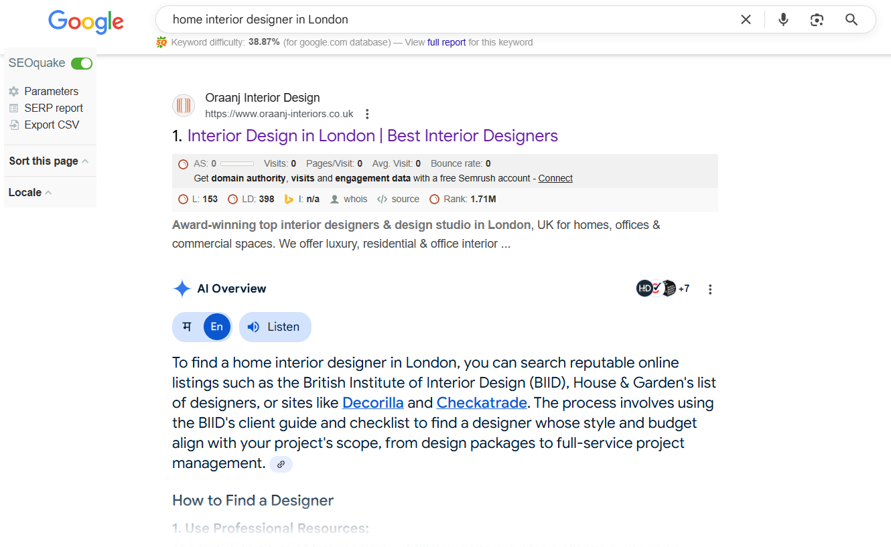Viewport: 891px width, 547px height.
Task: Open the Decorilla link
Action: tap(372, 403)
